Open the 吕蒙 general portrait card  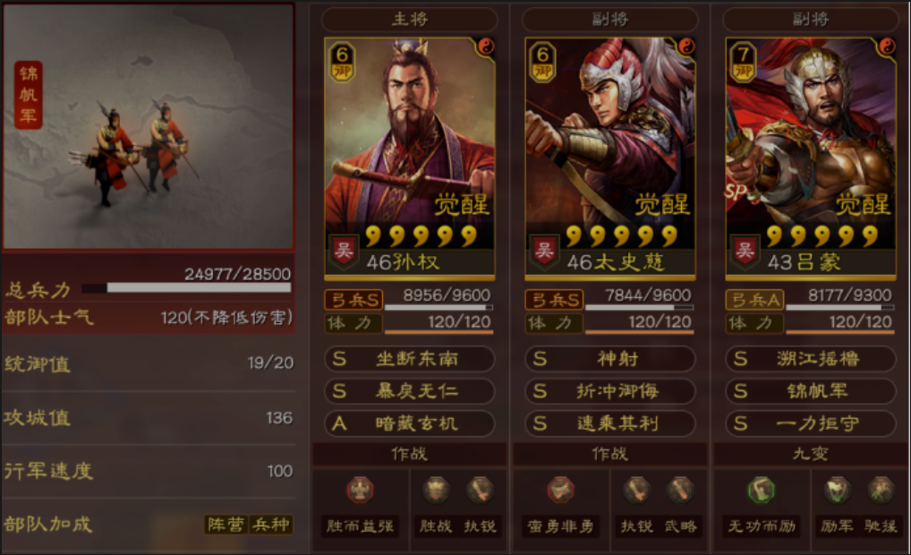811,157
